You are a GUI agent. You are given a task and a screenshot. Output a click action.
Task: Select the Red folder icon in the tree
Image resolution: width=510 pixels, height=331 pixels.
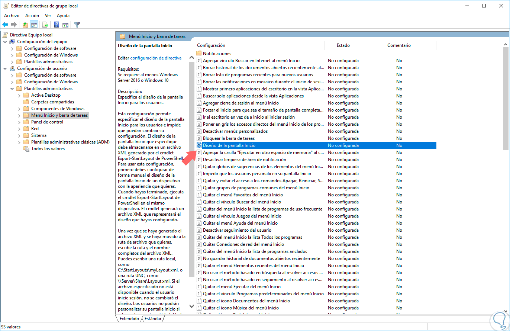tap(26, 129)
